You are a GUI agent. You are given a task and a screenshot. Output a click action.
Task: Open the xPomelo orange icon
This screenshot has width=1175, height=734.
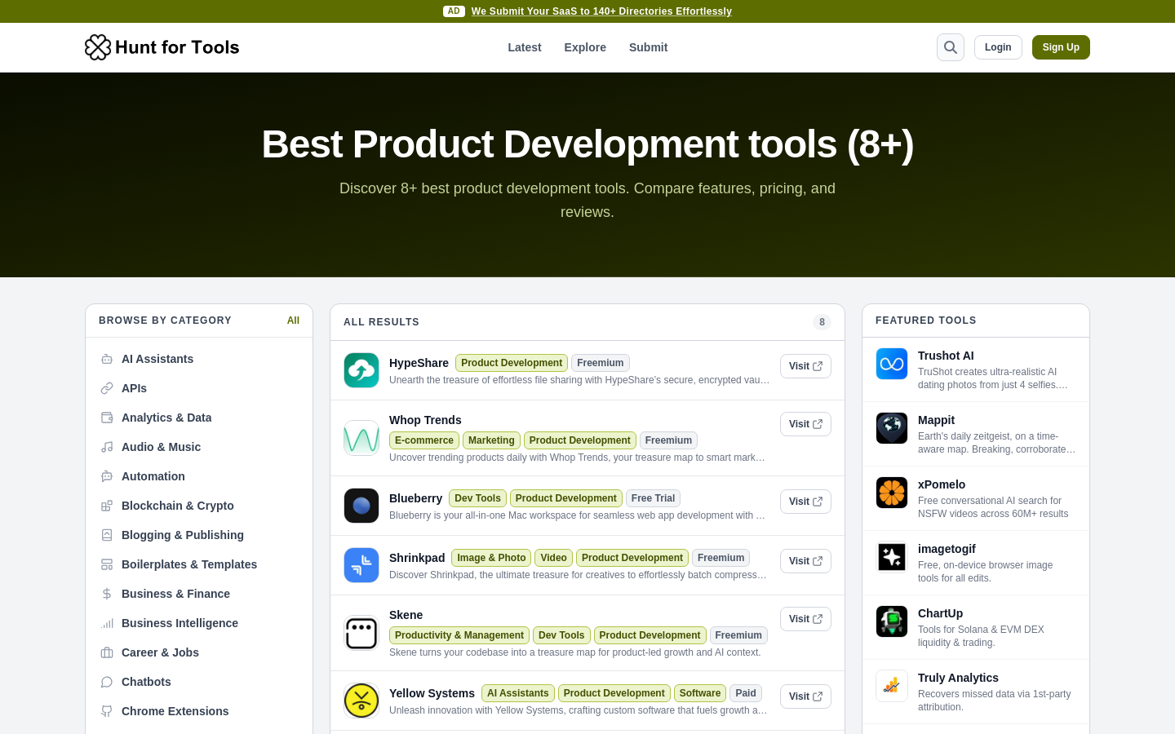[892, 493]
